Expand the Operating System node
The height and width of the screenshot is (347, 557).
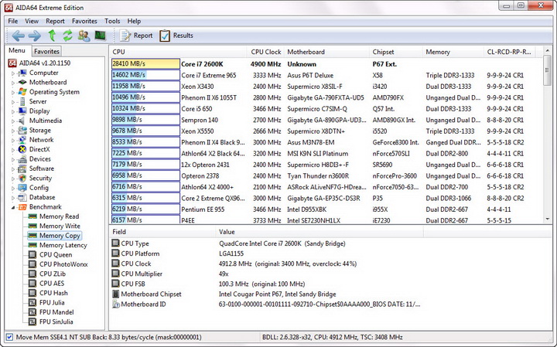click(13, 93)
